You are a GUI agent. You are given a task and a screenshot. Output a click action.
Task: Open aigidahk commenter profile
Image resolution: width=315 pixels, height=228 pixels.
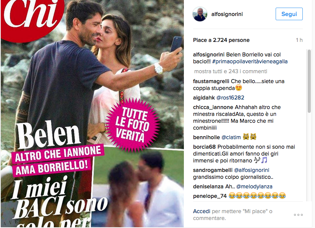pos(204,98)
